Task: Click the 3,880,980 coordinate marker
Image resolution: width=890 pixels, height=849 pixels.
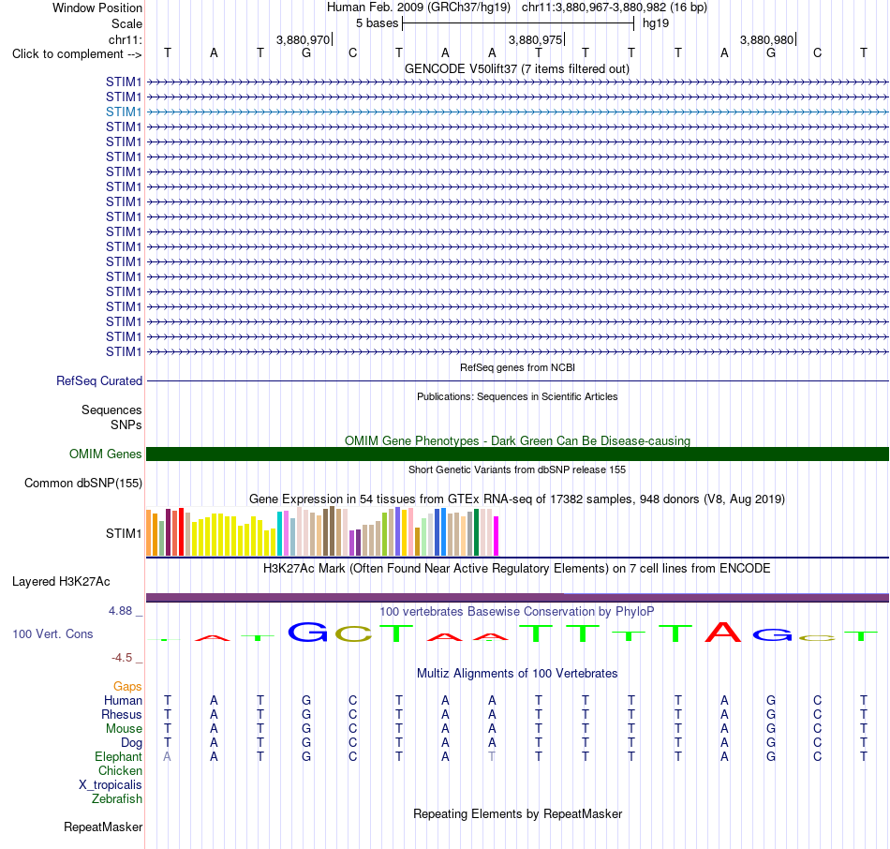Action: [x=767, y=39]
